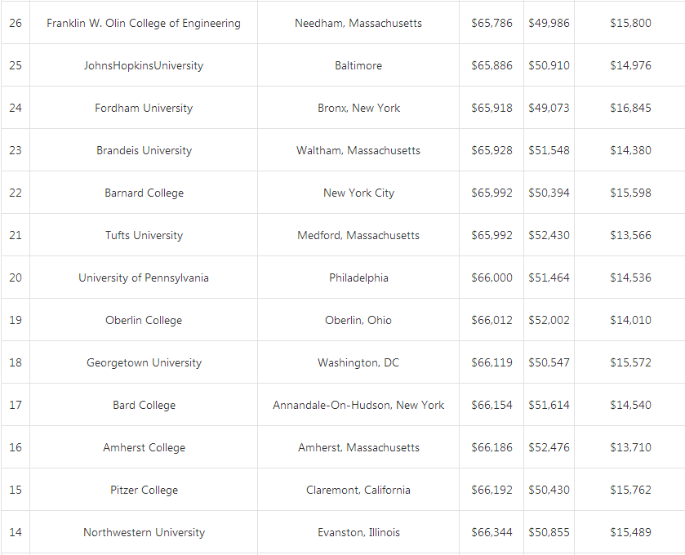
Task: Click the $51,464 value for Pennsylvania
Action: click(x=549, y=277)
